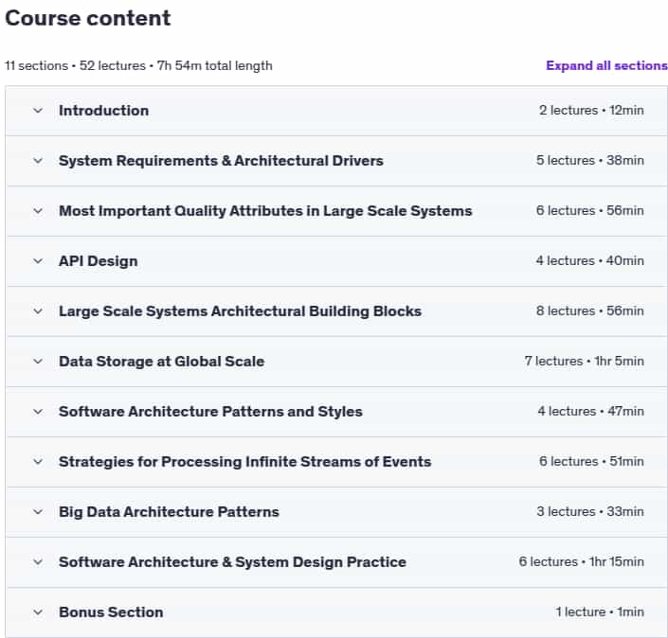Expand Software Architecture & System Design Practice chevron
This screenshot has width=668, height=638.
pos(38,562)
